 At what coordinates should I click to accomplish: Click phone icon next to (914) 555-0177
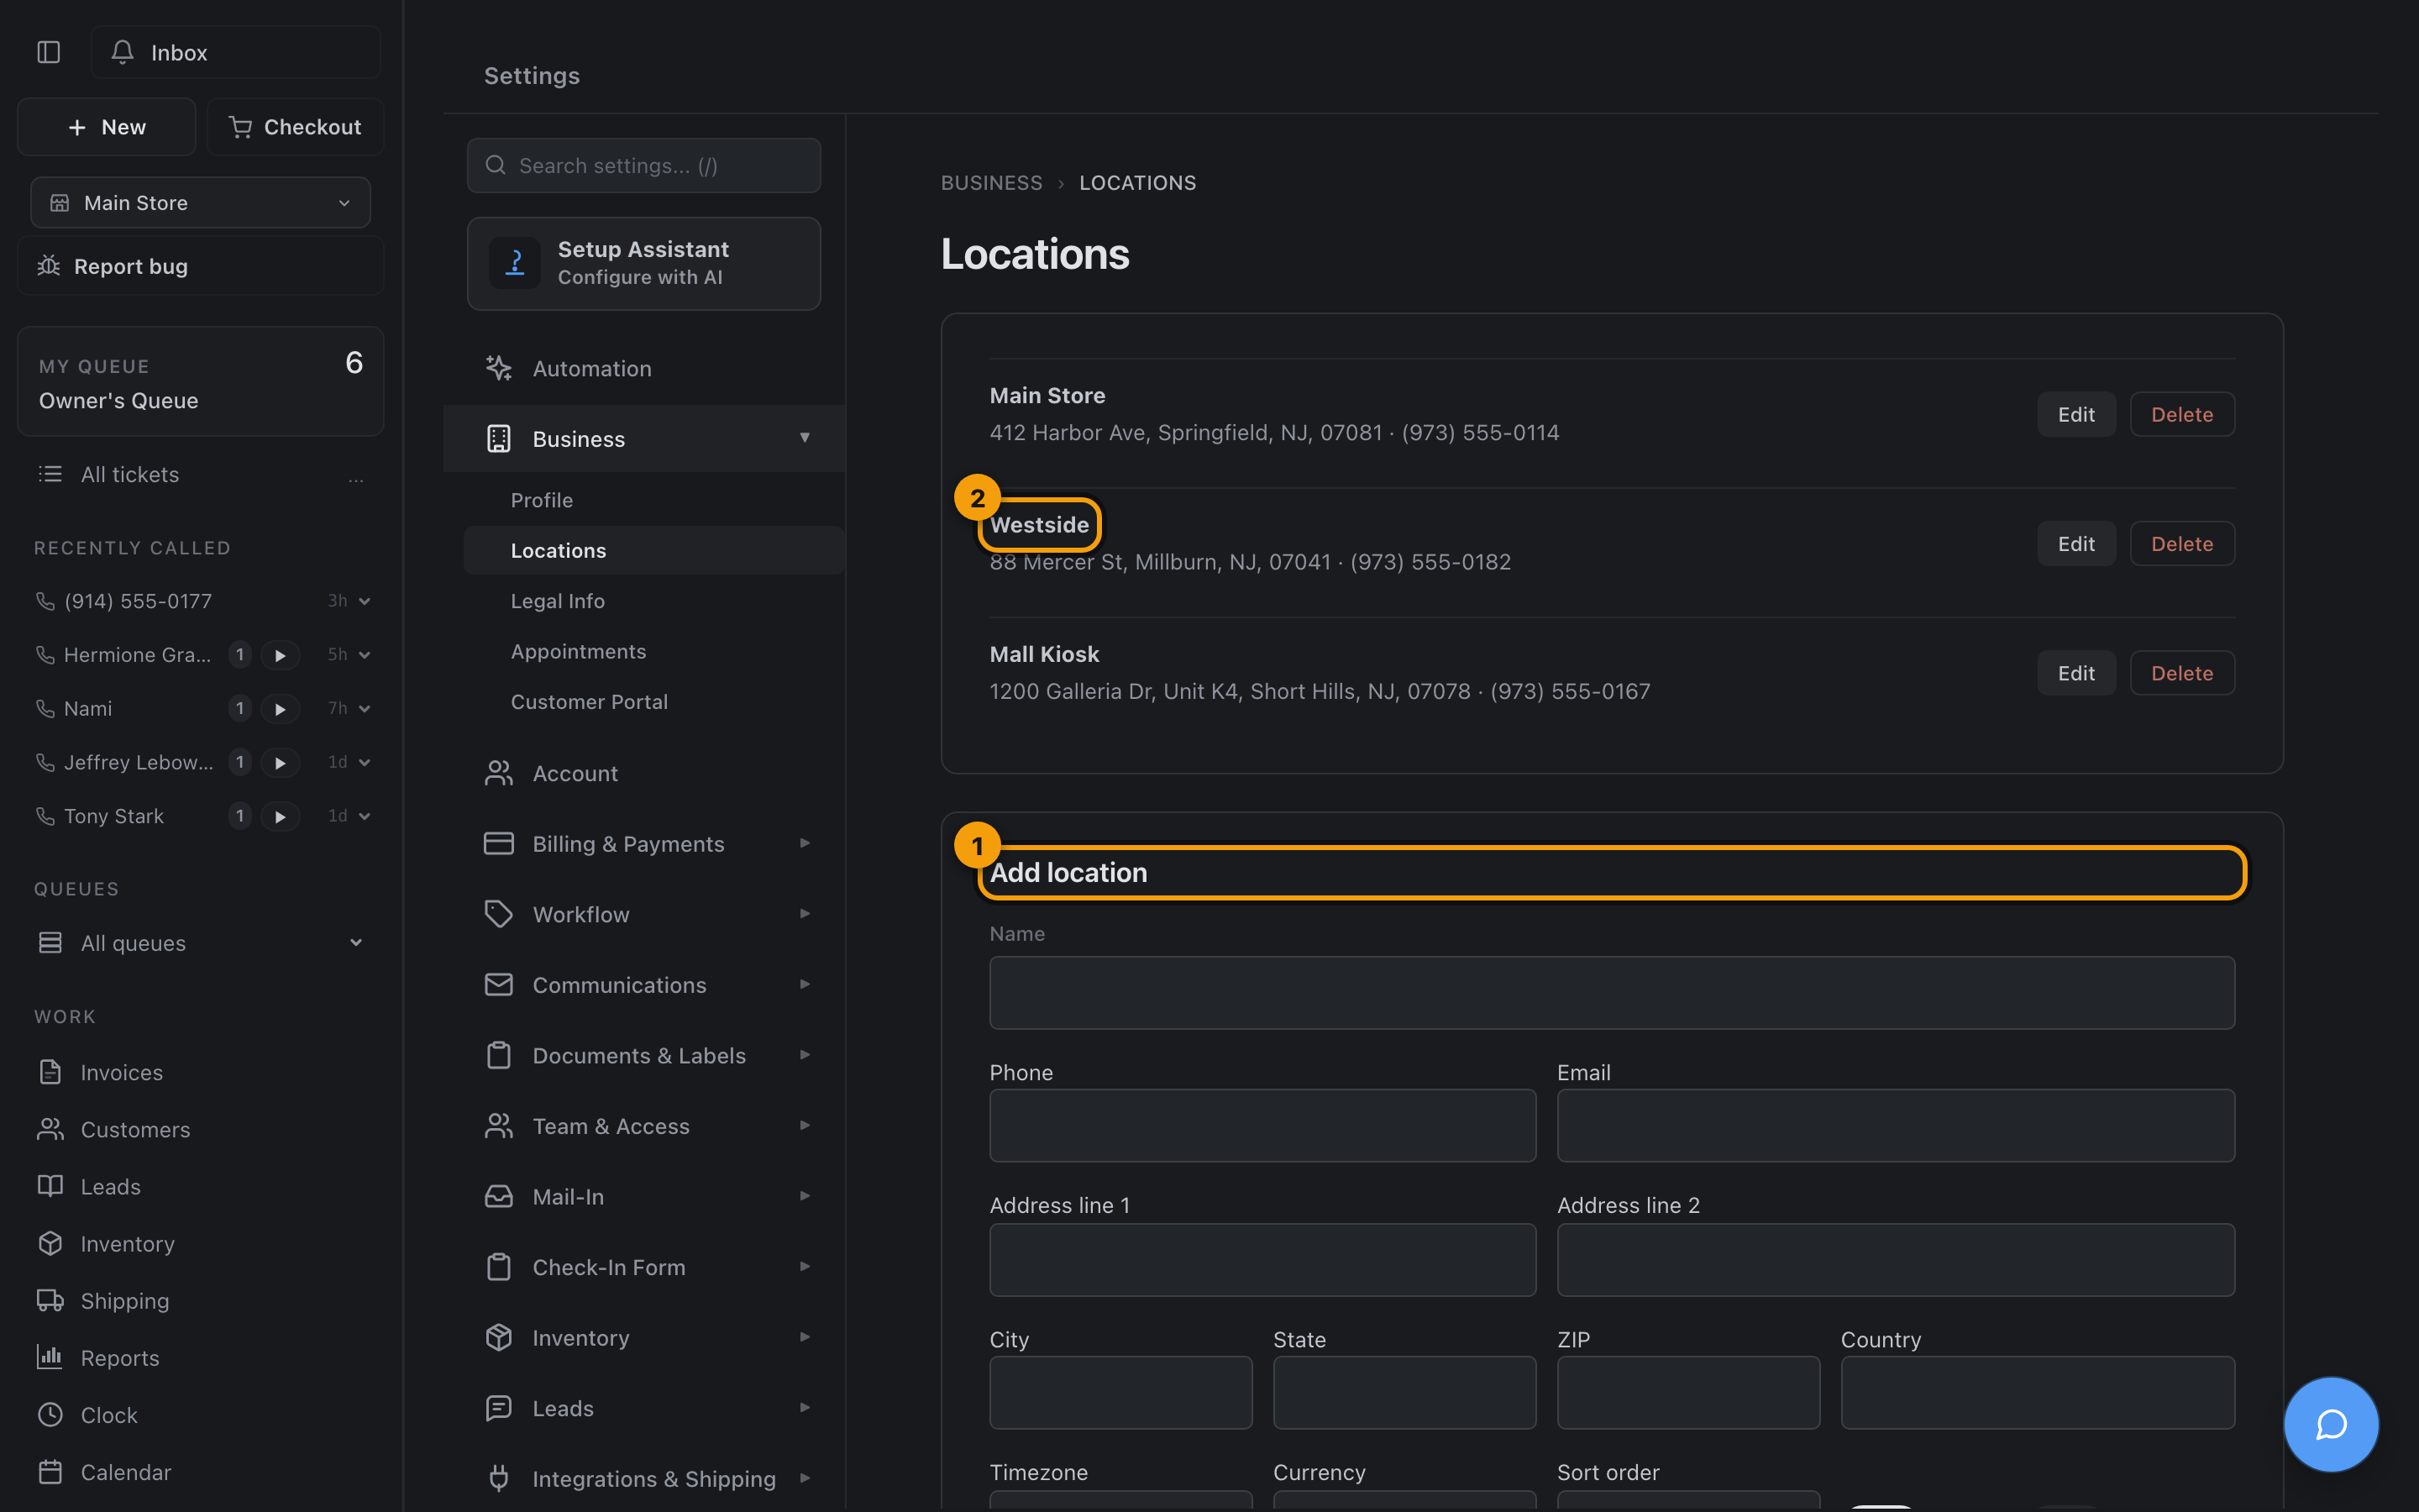pyautogui.click(x=45, y=601)
